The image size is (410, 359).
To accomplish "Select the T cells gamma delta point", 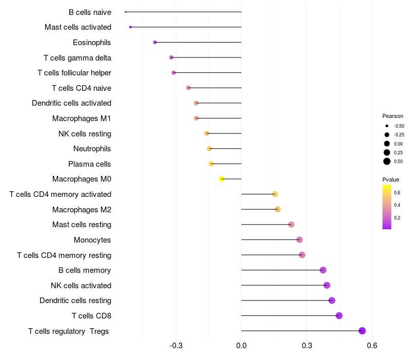I will 171,57.
